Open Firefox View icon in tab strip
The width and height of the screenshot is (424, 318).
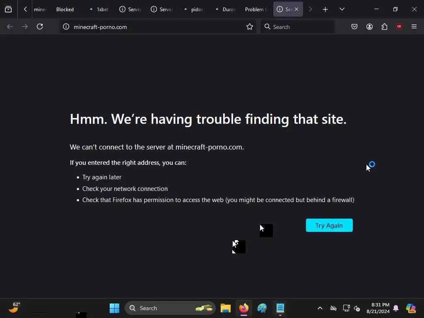tap(8, 9)
